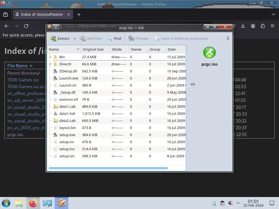Click the Ark window menu icon in titlebar

click(x=50, y=27)
